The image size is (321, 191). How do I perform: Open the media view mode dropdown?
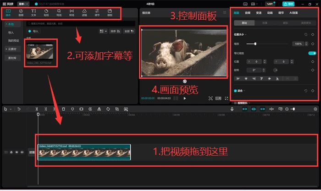[103, 31]
